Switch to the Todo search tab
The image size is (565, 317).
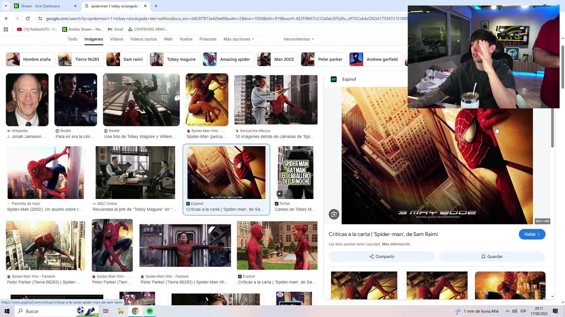click(x=72, y=39)
